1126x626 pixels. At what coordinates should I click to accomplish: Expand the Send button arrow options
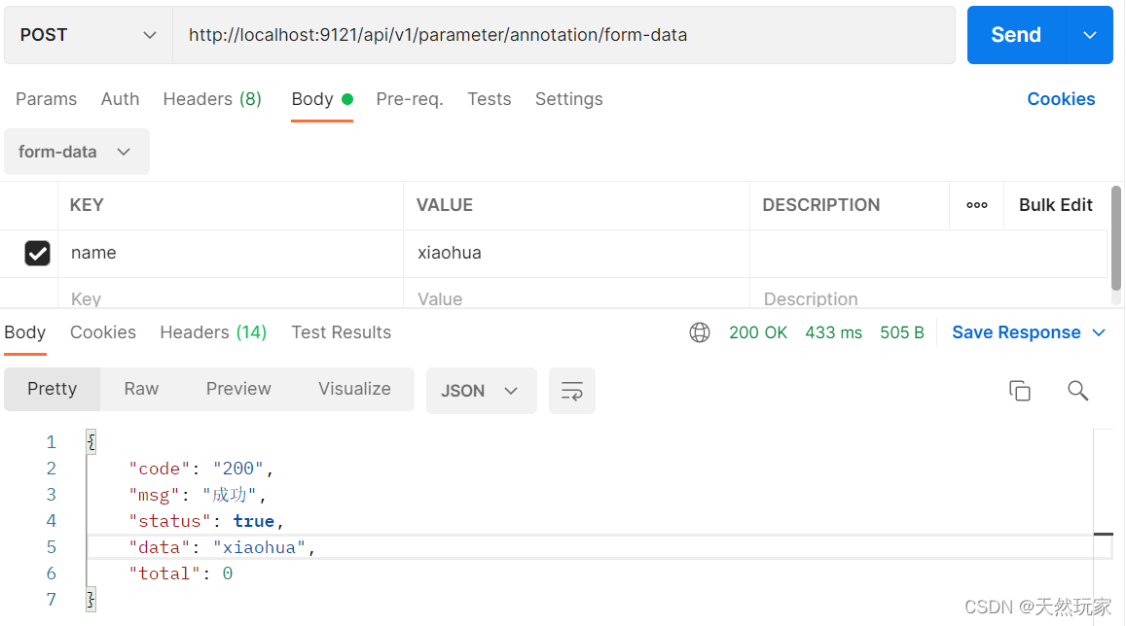(1089, 35)
